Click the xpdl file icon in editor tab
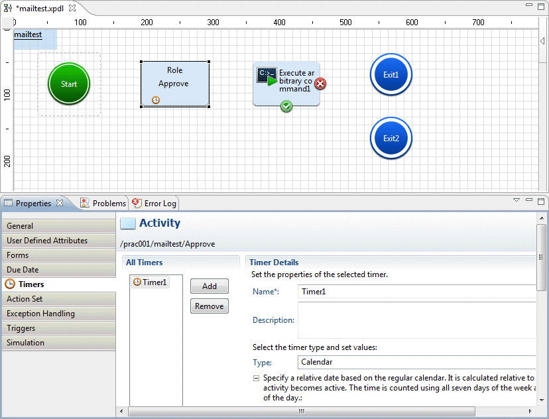This screenshot has width=549, height=419. (8, 8)
